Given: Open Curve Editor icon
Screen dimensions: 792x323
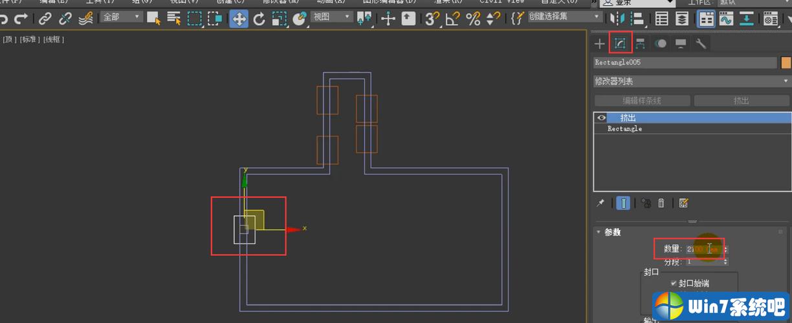Looking at the screenshot, I should [x=726, y=18].
